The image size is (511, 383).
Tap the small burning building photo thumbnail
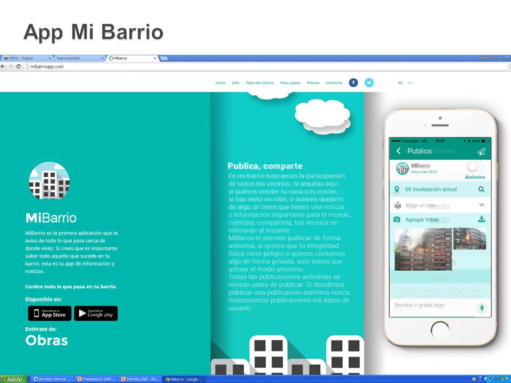pyautogui.click(x=469, y=239)
